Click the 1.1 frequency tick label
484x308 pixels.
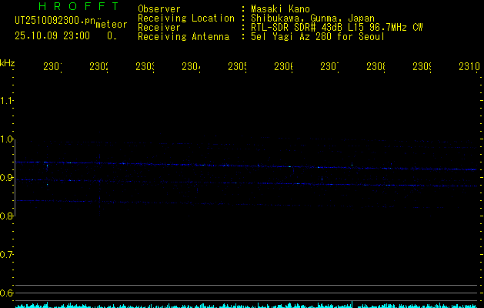(x=7, y=101)
